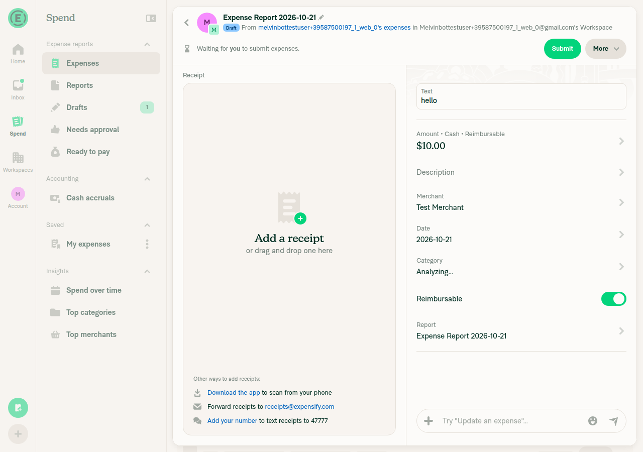
Task: Open the Inbox section
Action: click(18, 90)
